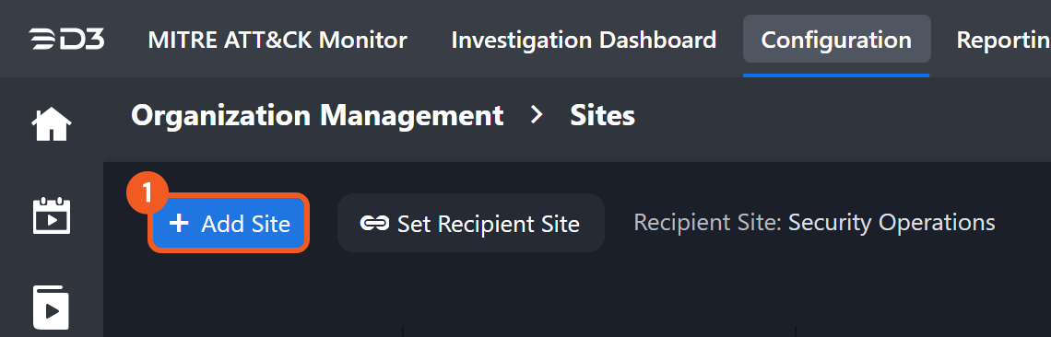The width and height of the screenshot is (1051, 337).
Task: Click the Add Site button
Action: (229, 223)
